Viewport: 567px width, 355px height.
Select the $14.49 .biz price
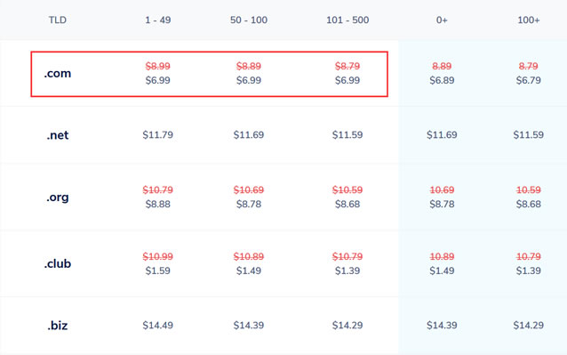point(158,326)
